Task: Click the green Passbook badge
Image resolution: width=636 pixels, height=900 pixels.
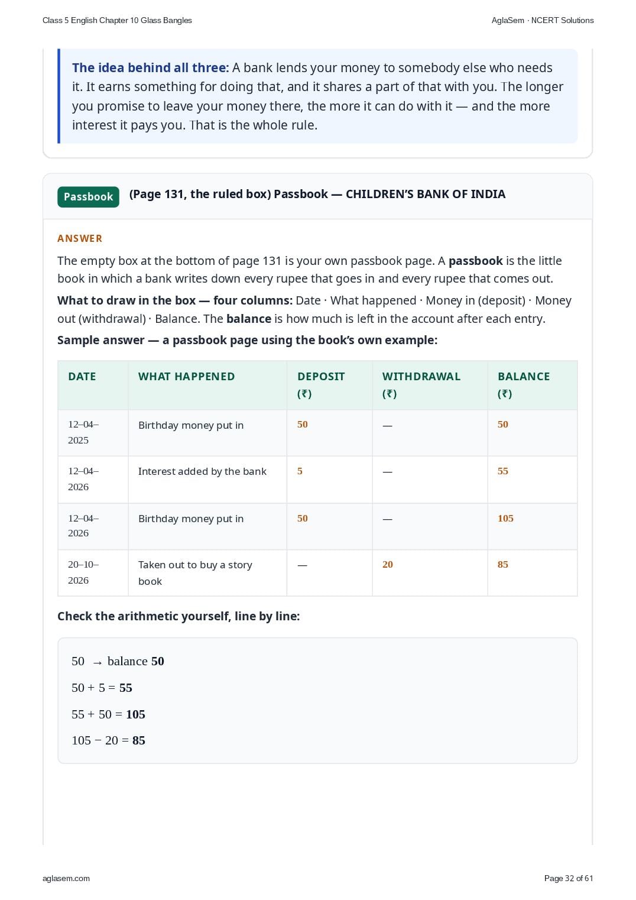Action: click(x=88, y=197)
